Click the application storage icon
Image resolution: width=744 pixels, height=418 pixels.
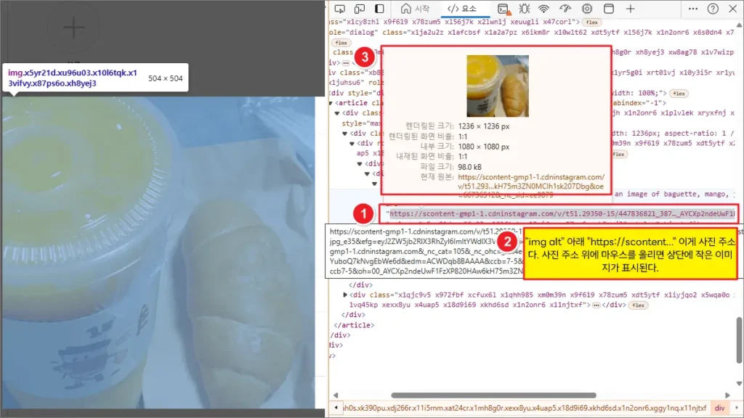(x=607, y=8)
